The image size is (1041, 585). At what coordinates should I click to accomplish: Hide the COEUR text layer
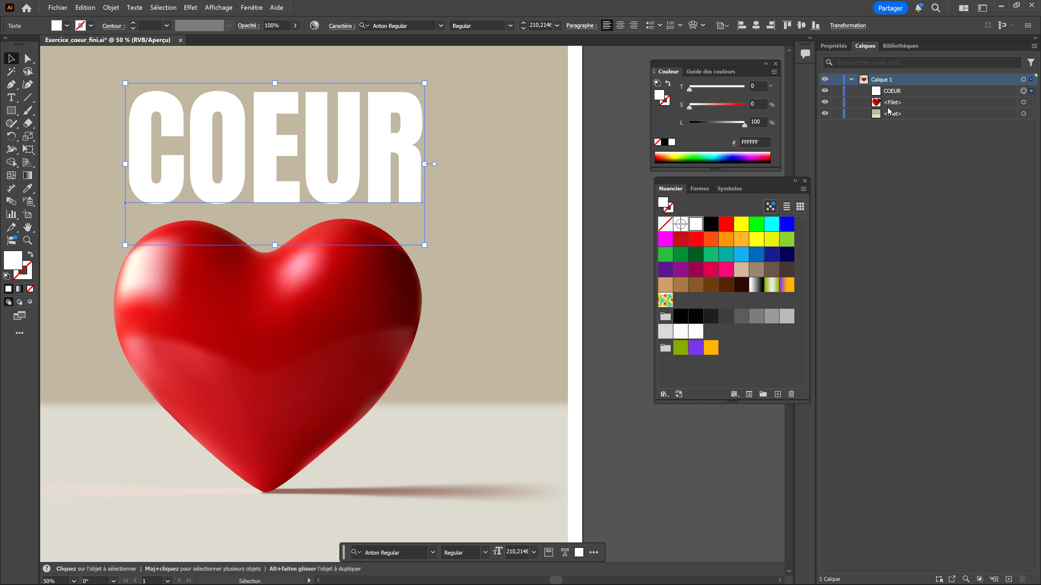(x=825, y=90)
